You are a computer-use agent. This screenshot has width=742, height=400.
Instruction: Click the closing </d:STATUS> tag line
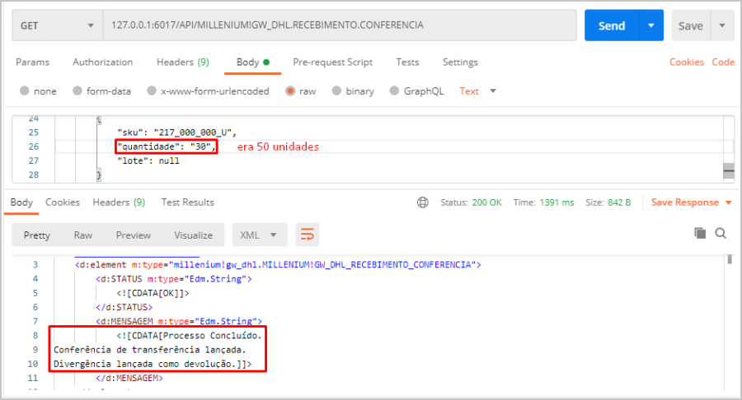coord(124,308)
